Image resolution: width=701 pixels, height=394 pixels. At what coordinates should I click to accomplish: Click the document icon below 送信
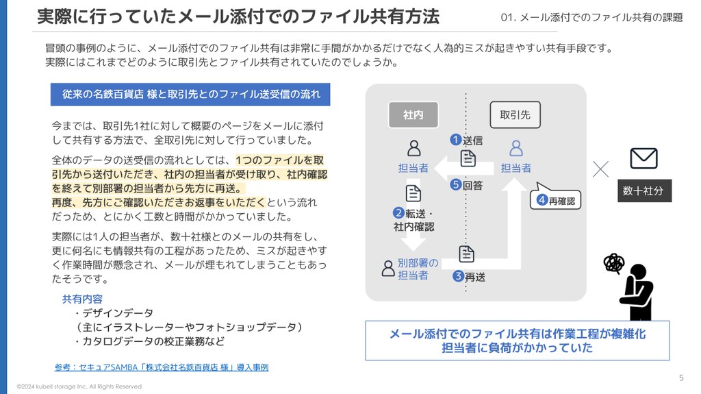468,158
